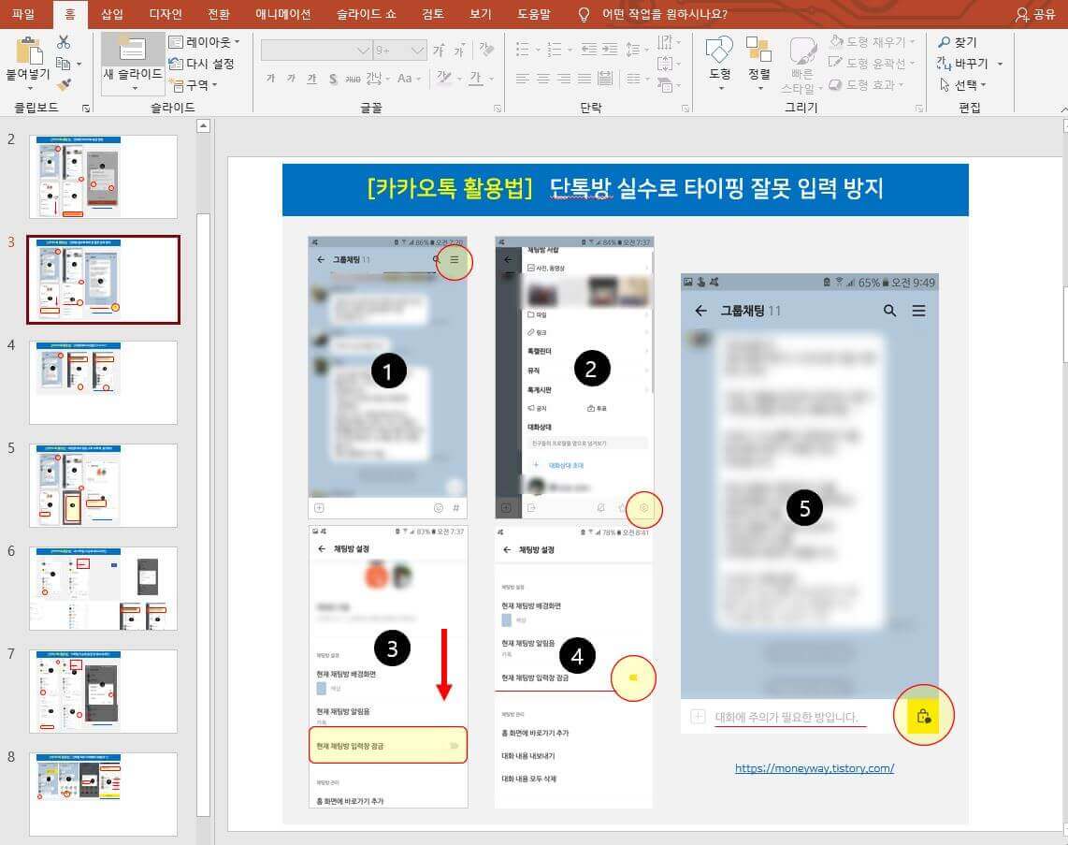Open the Help (도움말) tab
1068x845 pixels.
[534, 14]
